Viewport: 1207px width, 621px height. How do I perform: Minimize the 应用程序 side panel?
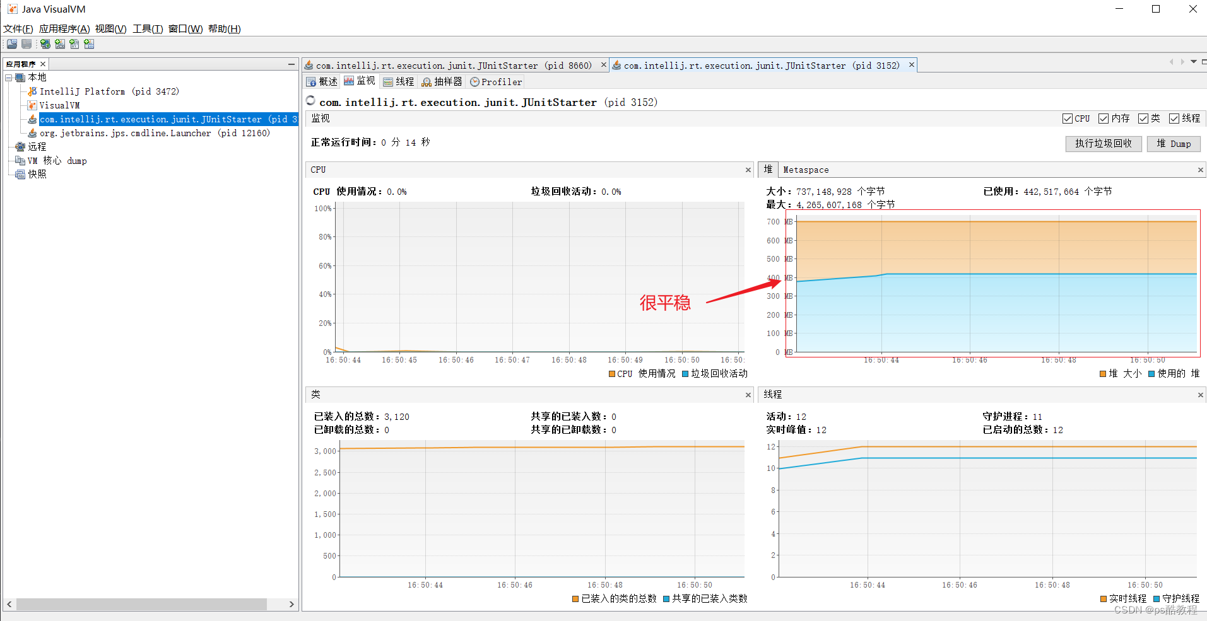pyautogui.click(x=291, y=64)
